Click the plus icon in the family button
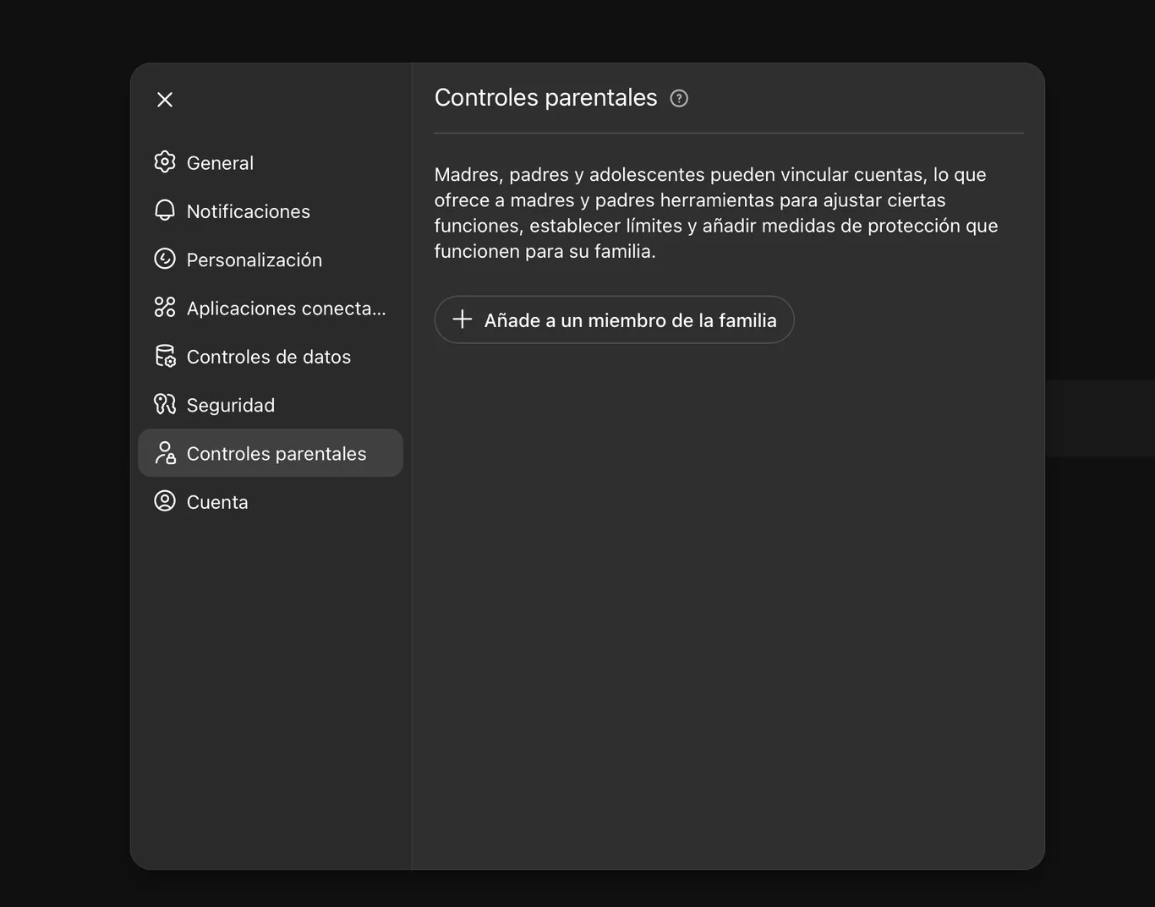Viewport: 1155px width, 907px height. (x=463, y=320)
